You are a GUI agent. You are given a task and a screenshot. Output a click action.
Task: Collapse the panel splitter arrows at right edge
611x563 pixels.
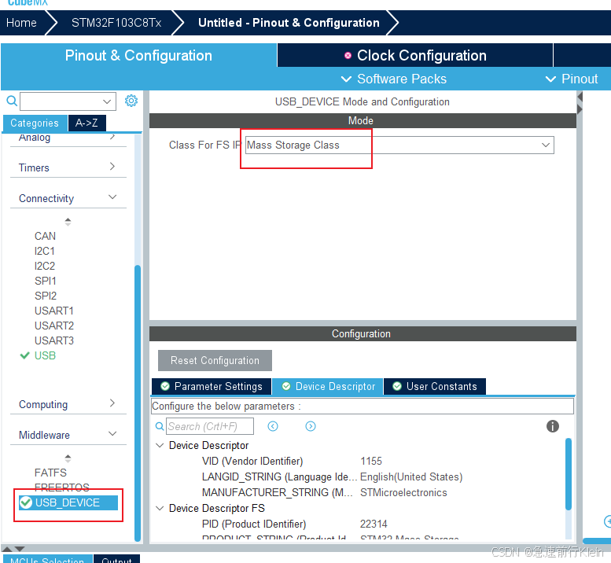[580, 103]
